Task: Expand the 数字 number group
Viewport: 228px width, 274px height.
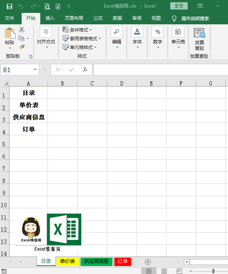Action: coord(158,37)
